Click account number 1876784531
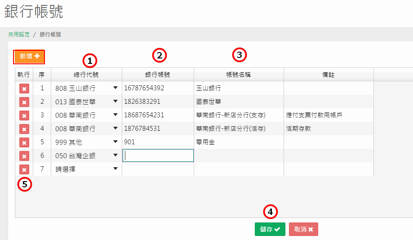Screen dimensions: 413x240 (x=142, y=128)
